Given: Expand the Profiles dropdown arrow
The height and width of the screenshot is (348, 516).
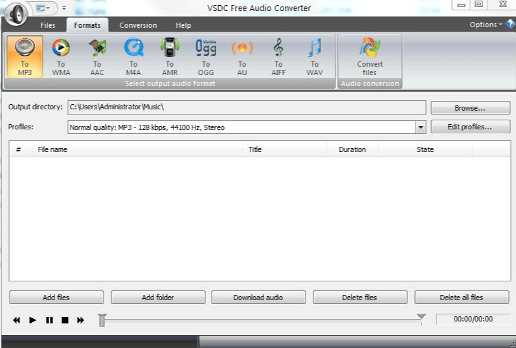Looking at the screenshot, I should pos(421,127).
